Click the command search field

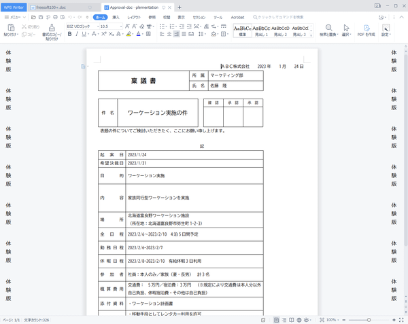click(x=278, y=18)
